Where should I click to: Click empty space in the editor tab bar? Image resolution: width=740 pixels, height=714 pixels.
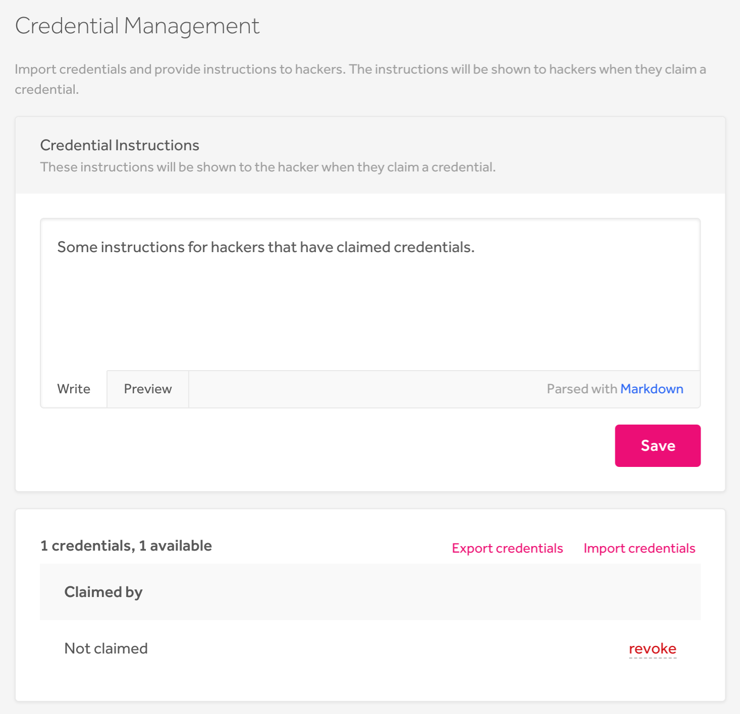[363, 389]
